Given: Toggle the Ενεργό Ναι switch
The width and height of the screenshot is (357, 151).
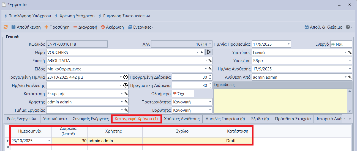Looking at the screenshot, I should click(341, 44).
